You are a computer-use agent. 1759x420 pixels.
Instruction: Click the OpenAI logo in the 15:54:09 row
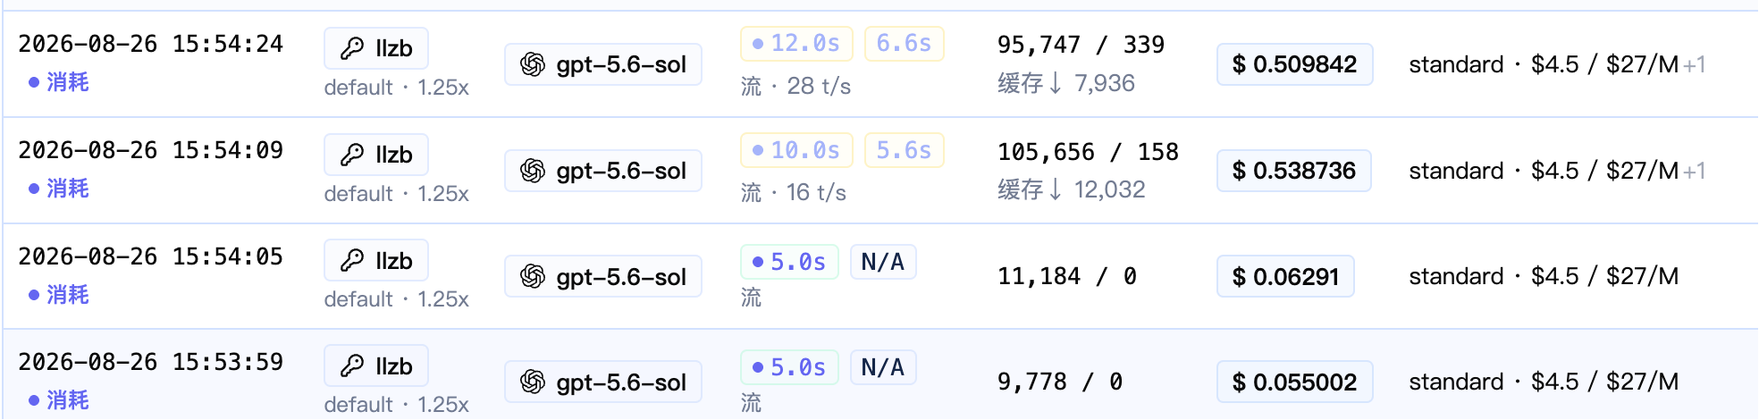click(x=533, y=171)
